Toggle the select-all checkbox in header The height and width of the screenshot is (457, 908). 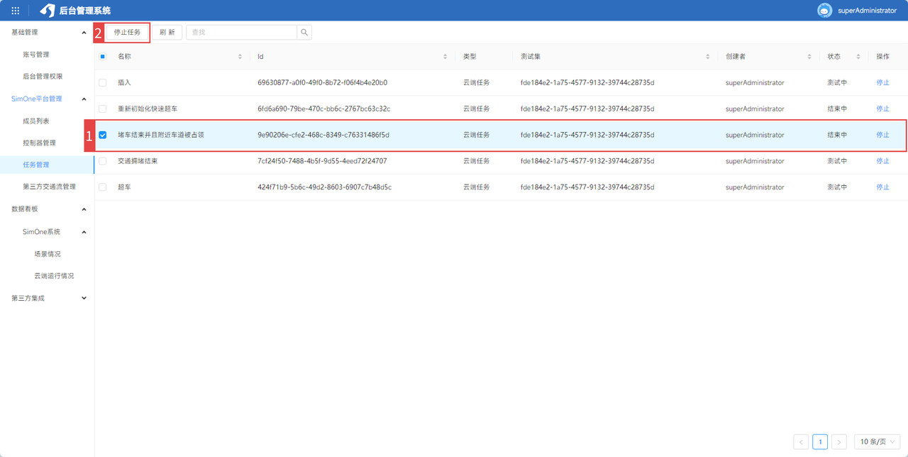click(103, 57)
